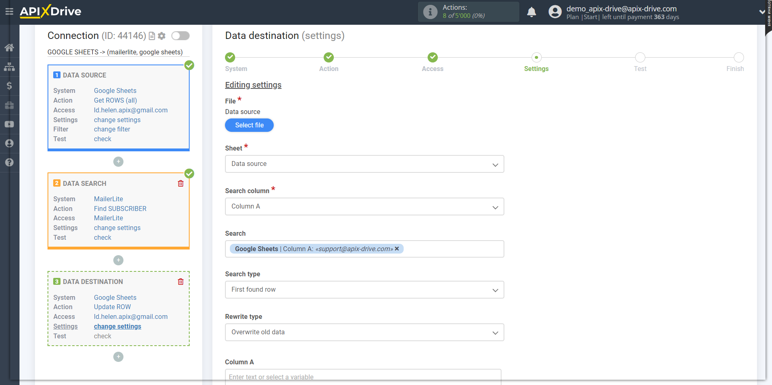Click change filter link in Data Source
The image size is (772, 385).
click(112, 129)
